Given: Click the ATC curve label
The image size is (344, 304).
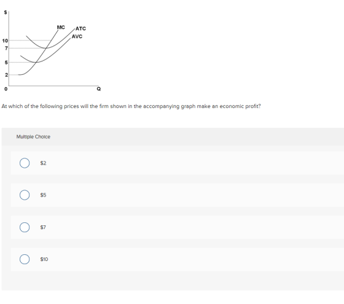Looking at the screenshot, I should [x=80, y=28].
